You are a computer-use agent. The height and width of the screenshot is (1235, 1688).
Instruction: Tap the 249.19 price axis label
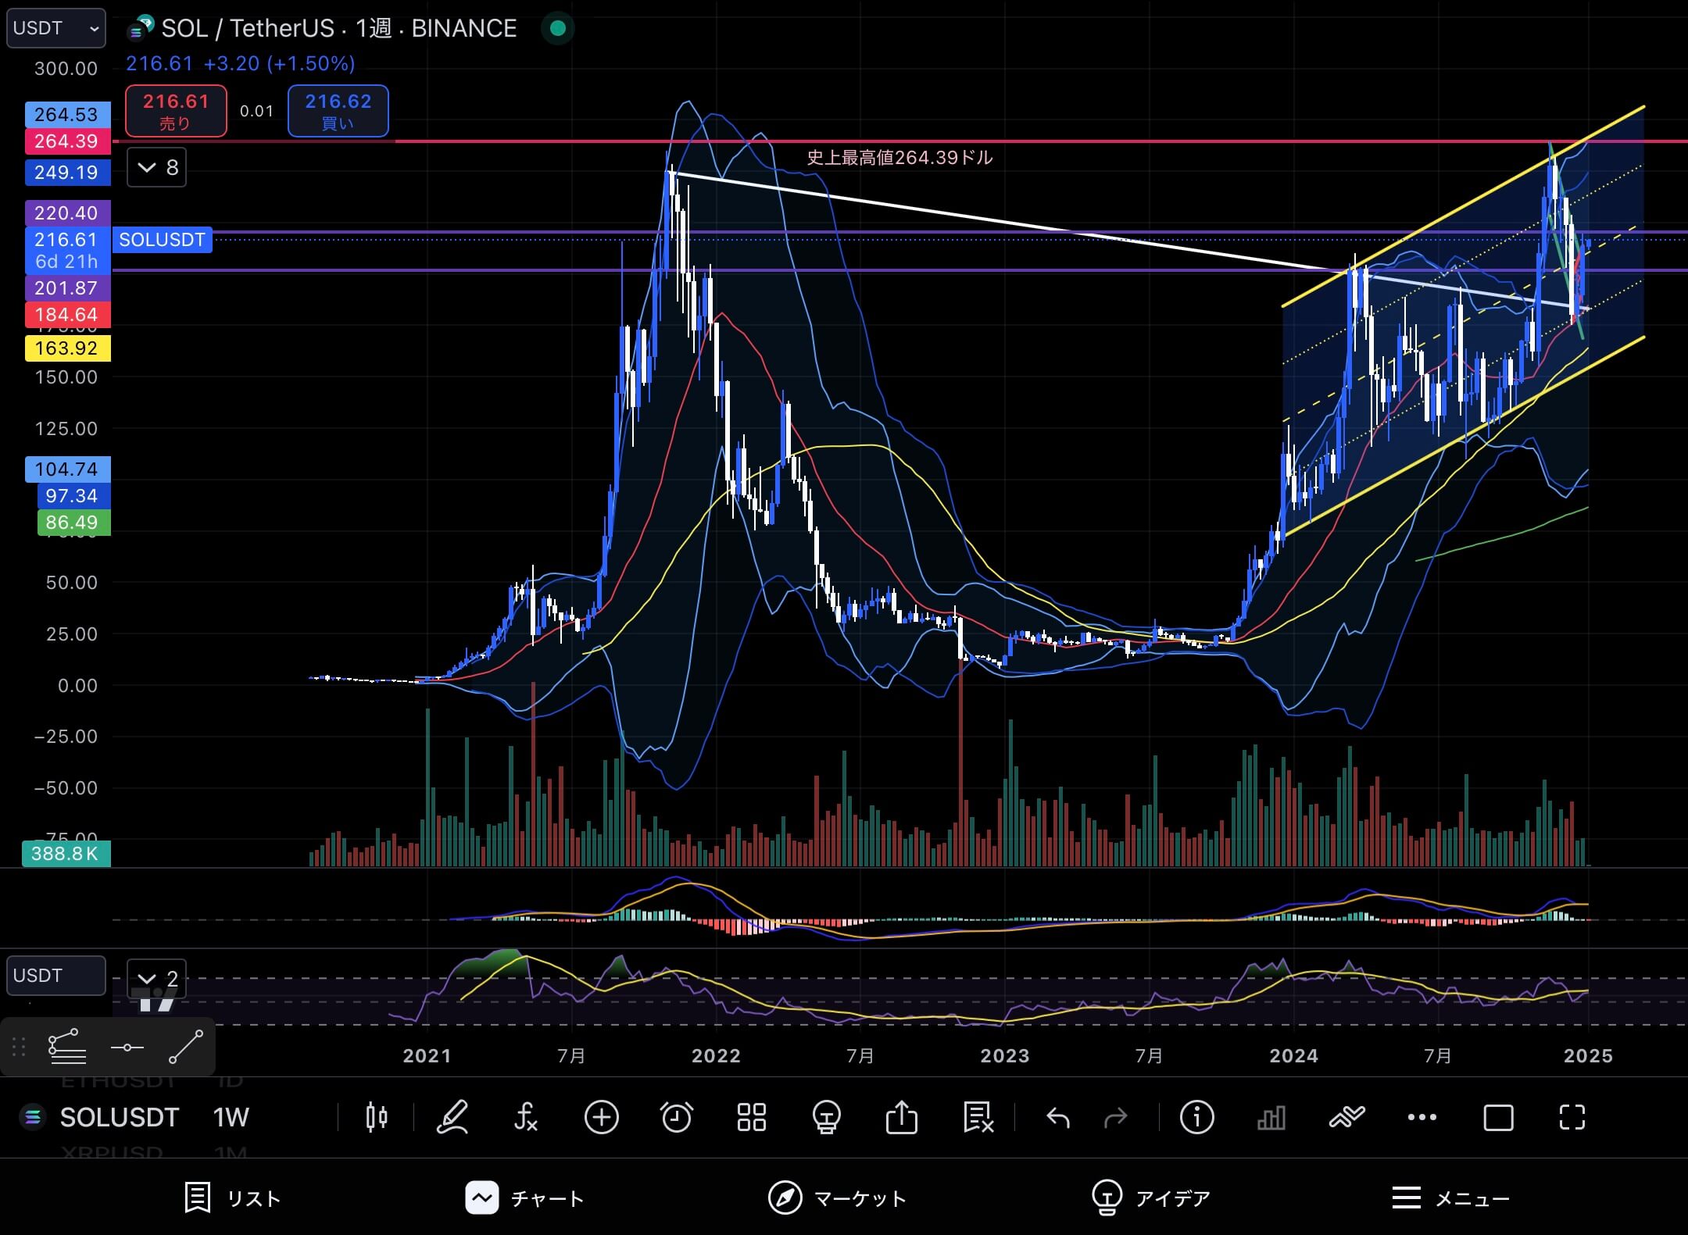click(67, 173)
